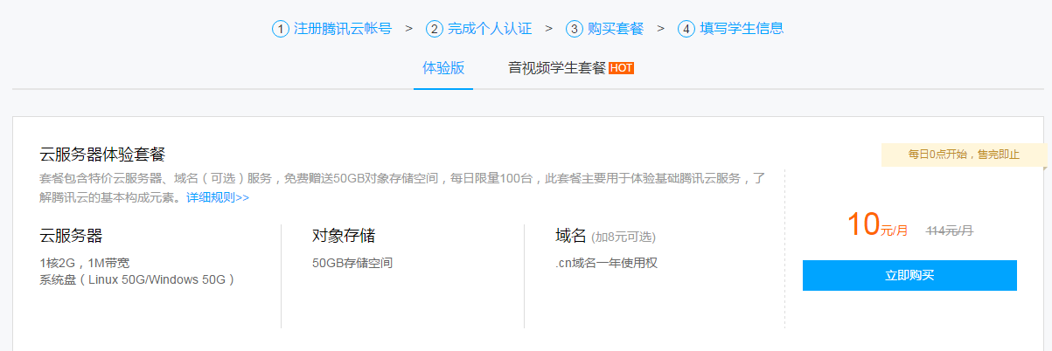
Task: Click the (加8元可选) note
Action: click(x=624, y=237)
